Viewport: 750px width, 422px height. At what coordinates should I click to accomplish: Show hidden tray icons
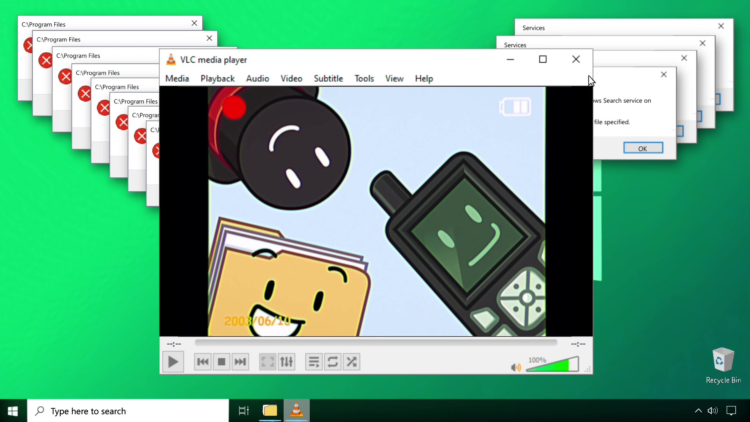tap(698, 411)
